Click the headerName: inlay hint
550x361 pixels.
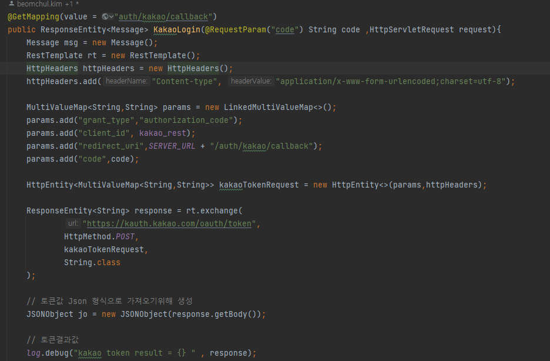coord(126,81)
